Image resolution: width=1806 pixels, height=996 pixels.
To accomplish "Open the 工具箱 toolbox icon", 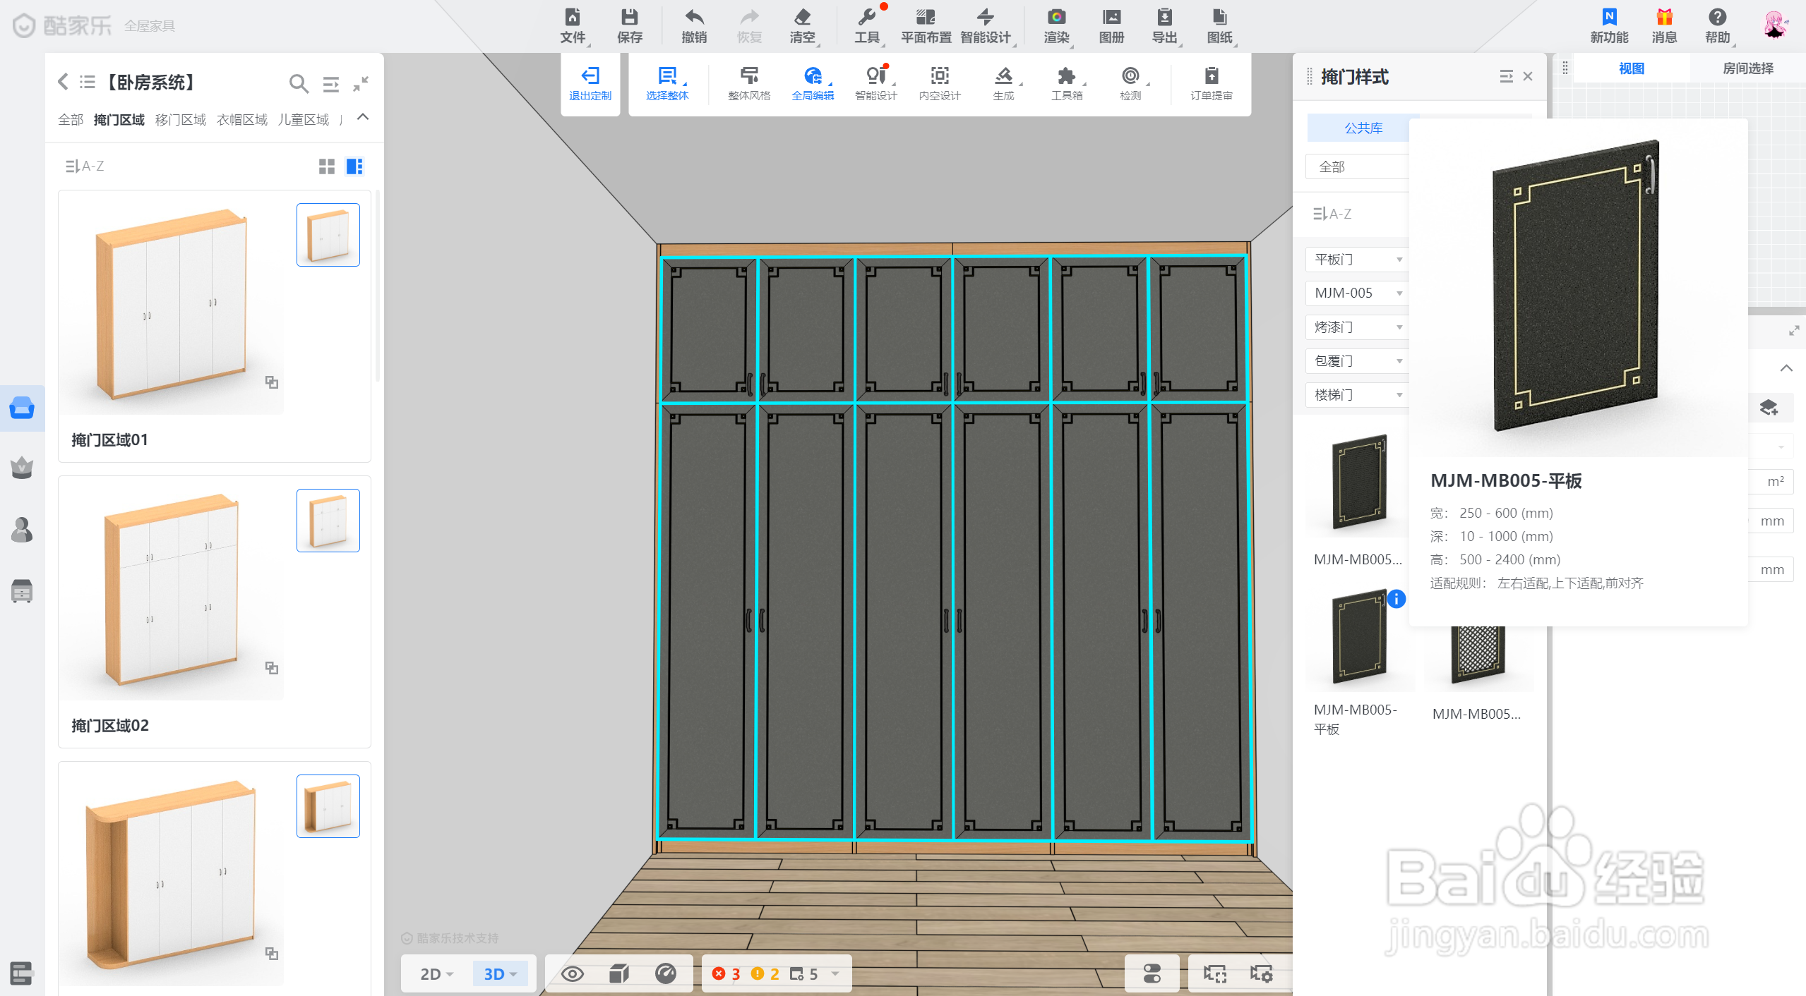I will pos(1066,83).
